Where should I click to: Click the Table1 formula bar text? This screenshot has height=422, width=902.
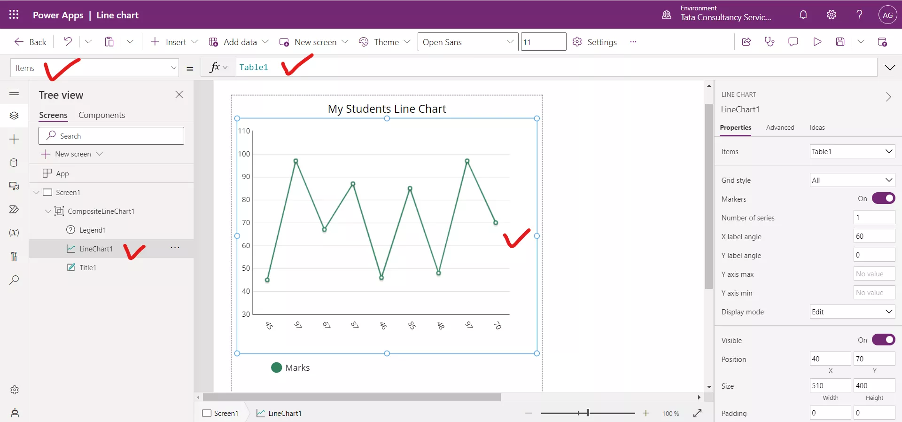tap(254, 67)
